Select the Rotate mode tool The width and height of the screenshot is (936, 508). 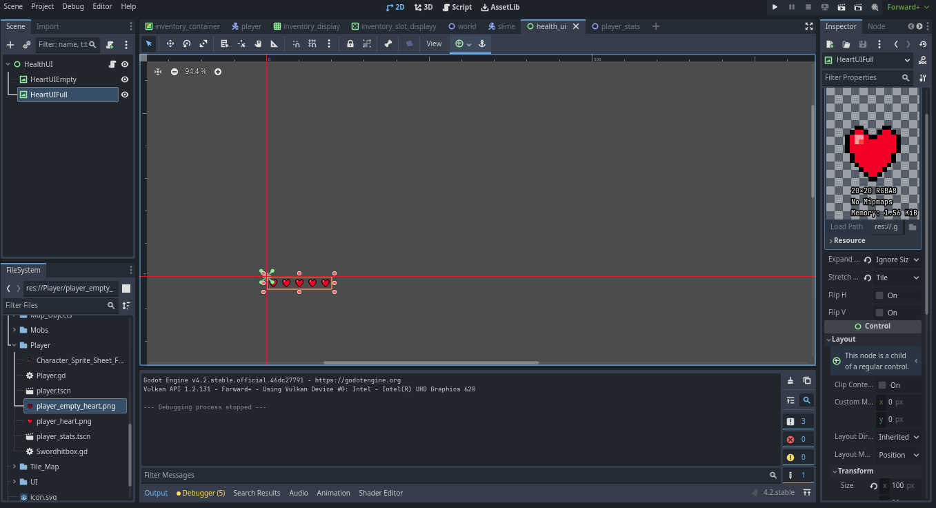[x=186, y=43]
